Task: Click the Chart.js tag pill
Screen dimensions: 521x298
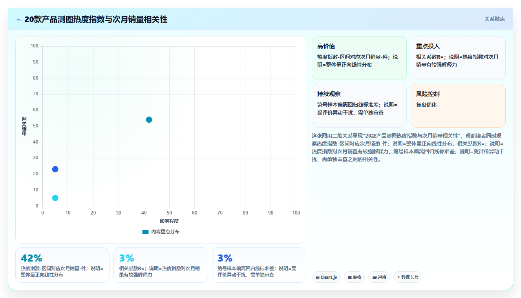Action: 326,277
